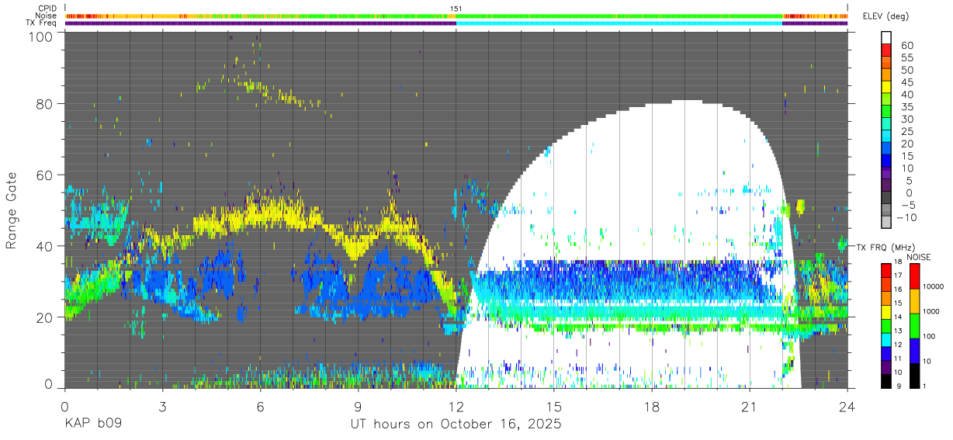Click the light gray bottom segment of elevation colorbar

point(886,223)
